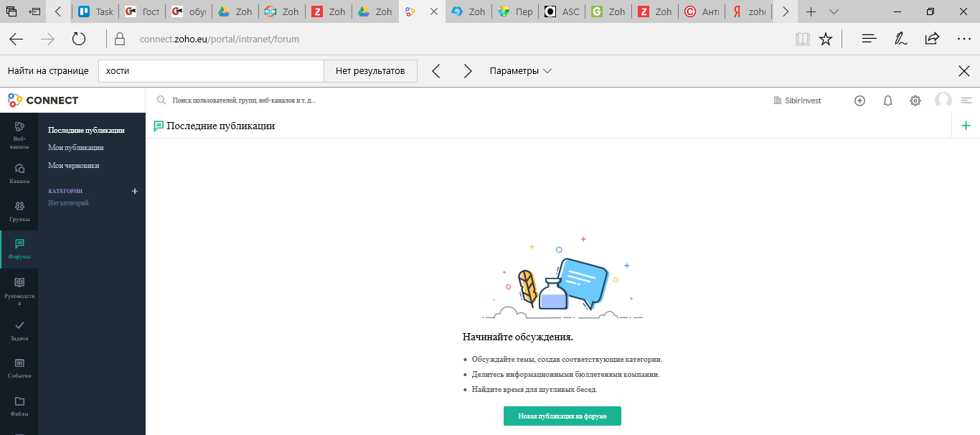
Task: Create new content via the circled plus icon
Action: (859, 100)
